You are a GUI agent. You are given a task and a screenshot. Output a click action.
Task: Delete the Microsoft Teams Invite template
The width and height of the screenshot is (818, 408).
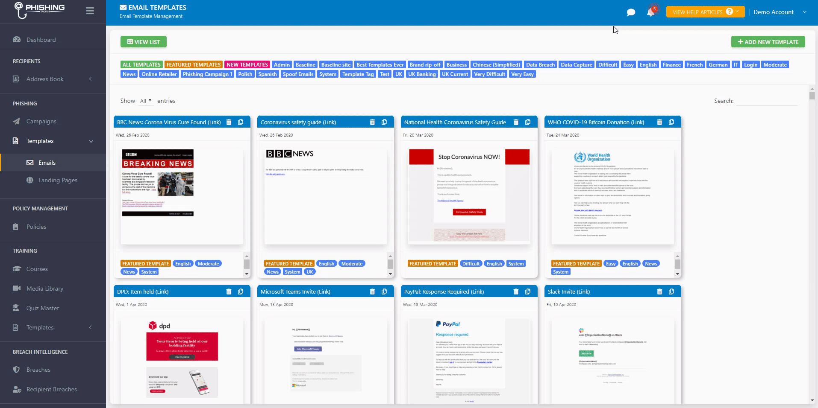pos(372,291)
